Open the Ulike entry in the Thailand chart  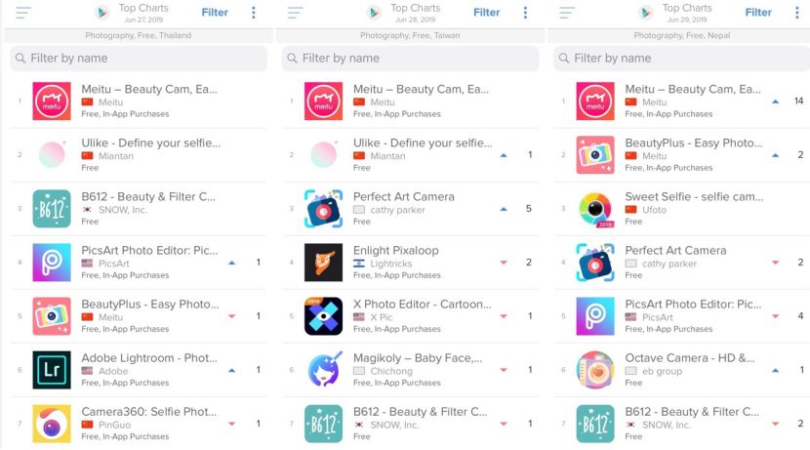tap(139, 155)
